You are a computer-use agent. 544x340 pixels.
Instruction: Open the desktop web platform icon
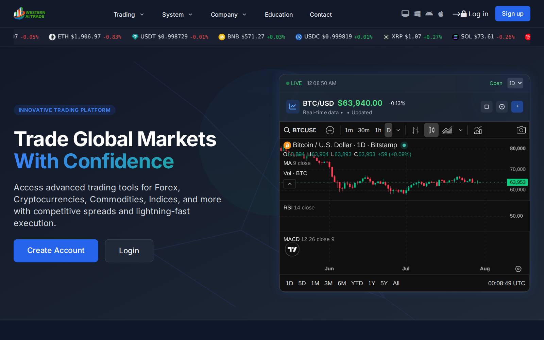[405, 14]
